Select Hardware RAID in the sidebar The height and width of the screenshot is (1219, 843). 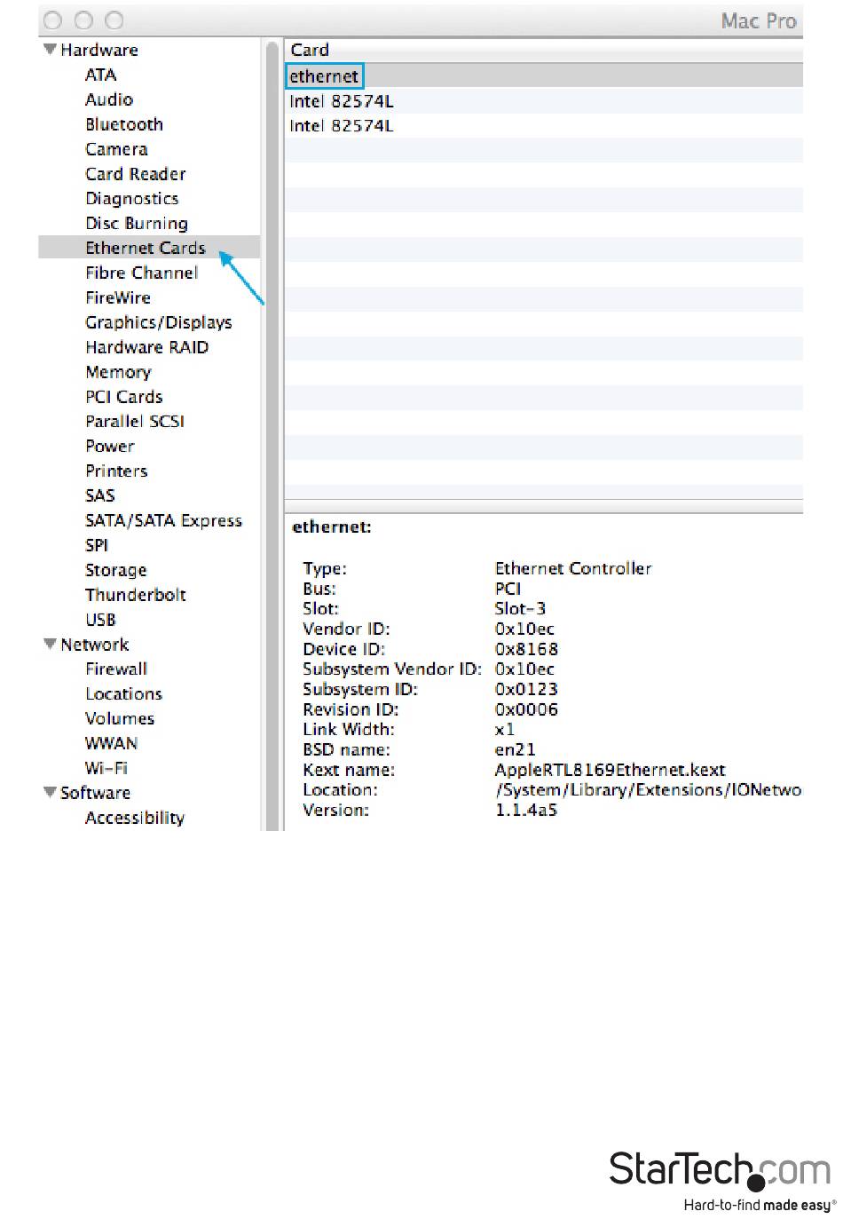point(147,347)
